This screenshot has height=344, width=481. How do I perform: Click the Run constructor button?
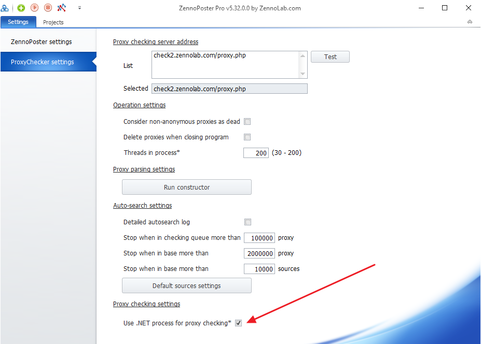[x=187, y=187]
